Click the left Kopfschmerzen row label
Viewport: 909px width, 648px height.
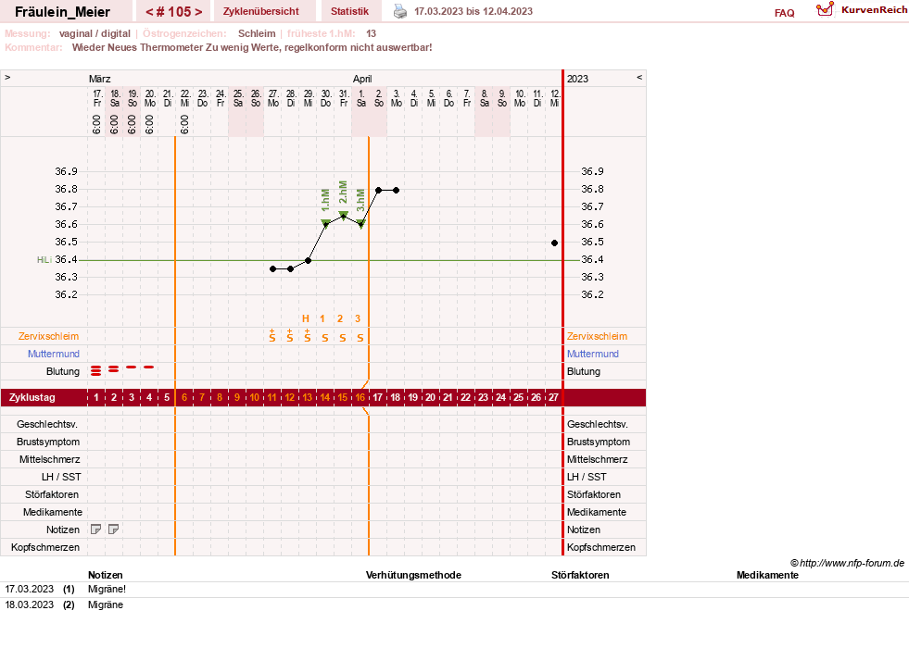coord(45,547)
